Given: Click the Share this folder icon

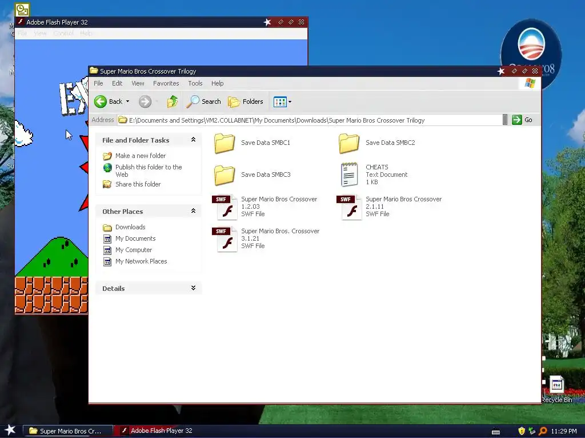Looking at the screenshot, I should (107, 184).
